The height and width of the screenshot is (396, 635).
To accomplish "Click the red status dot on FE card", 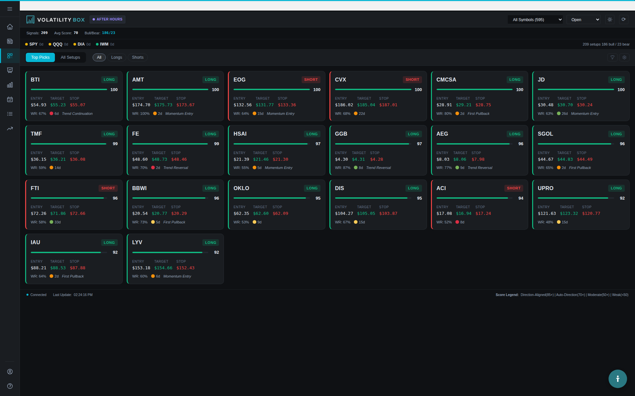I will tap(153, 168).
